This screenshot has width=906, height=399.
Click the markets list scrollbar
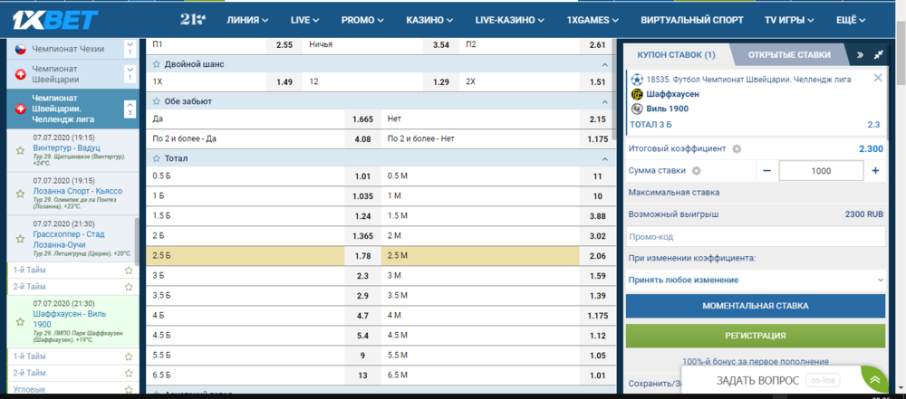[615, 90]
